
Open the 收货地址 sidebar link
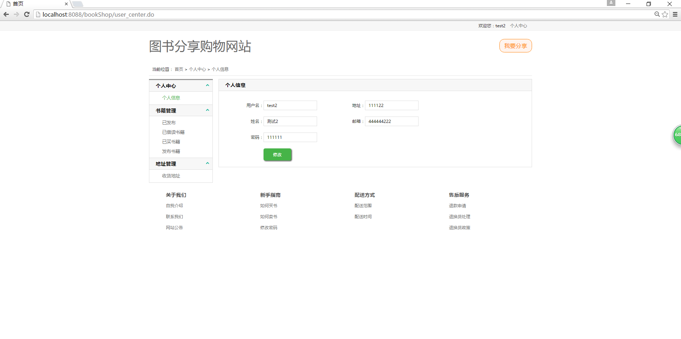pyautogui.click(x=171, y=176)
